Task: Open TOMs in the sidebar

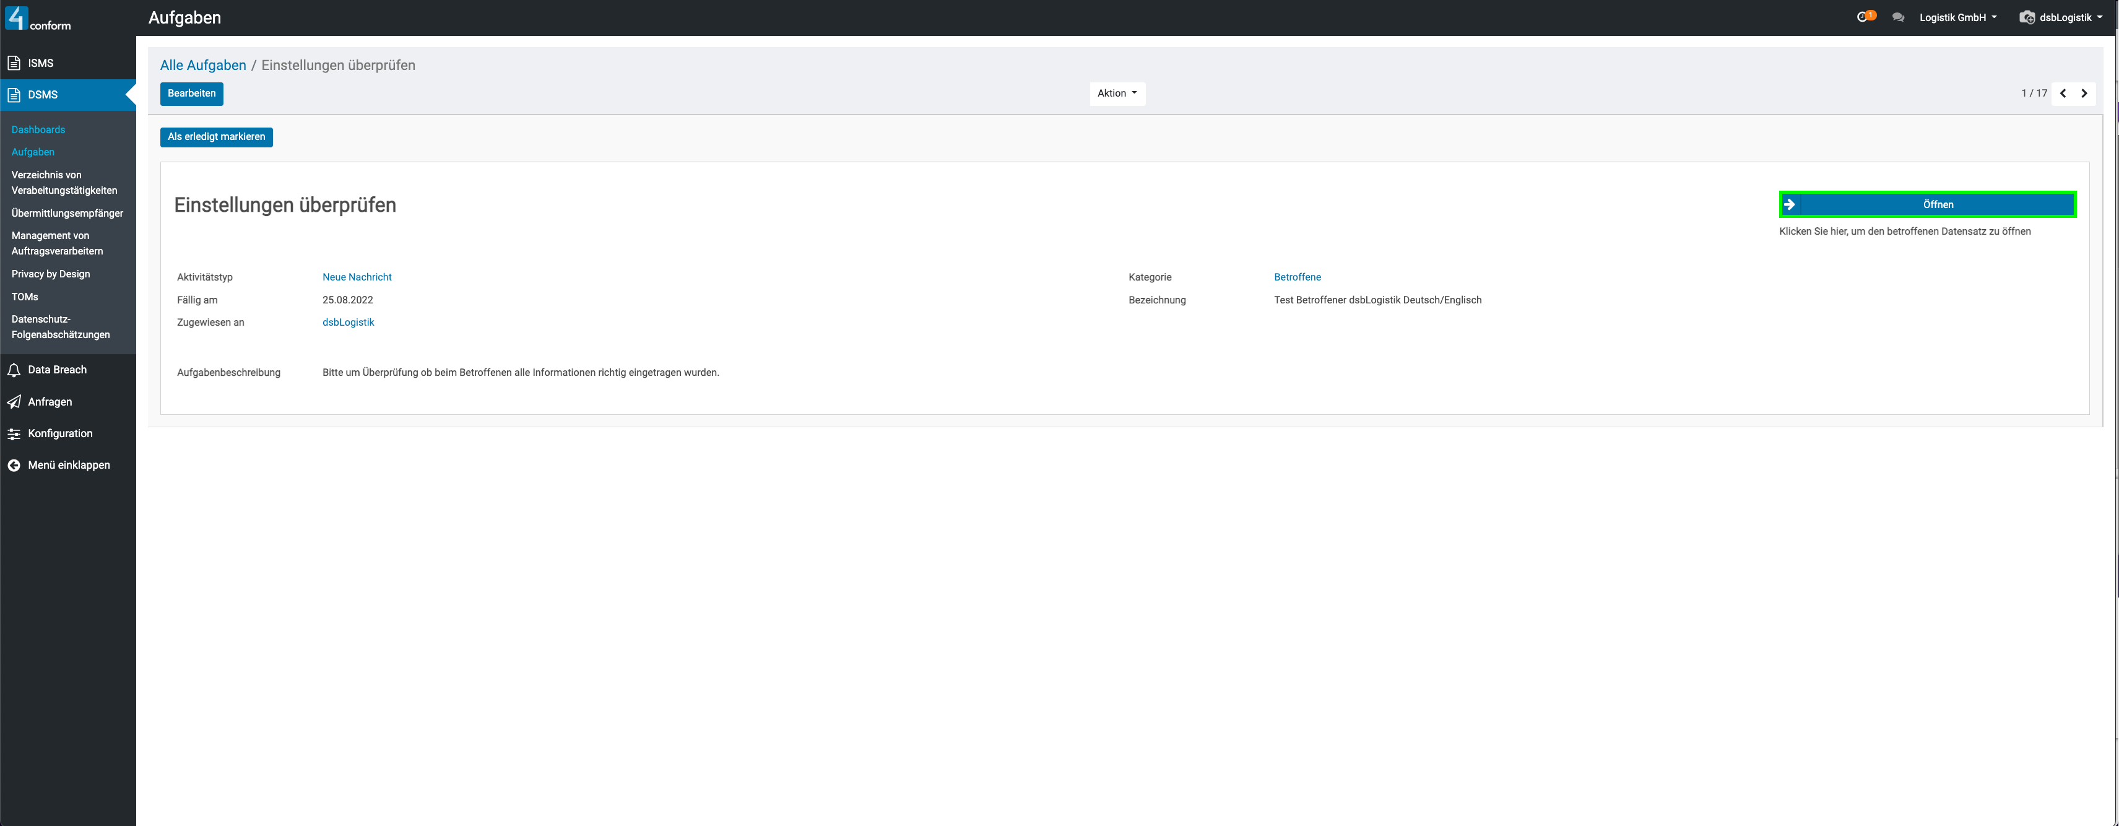Action: [x=25, y=297]
